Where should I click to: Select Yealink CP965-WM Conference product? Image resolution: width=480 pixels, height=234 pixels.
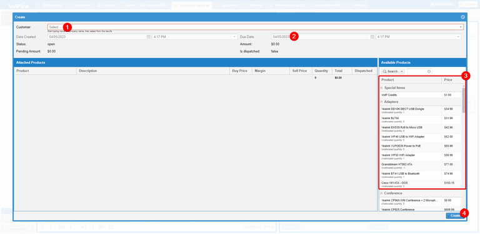[421, 202]
